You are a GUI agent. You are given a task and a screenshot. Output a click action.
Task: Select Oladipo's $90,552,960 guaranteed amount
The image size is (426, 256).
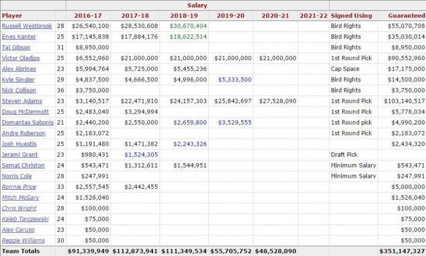click(406, 58)
